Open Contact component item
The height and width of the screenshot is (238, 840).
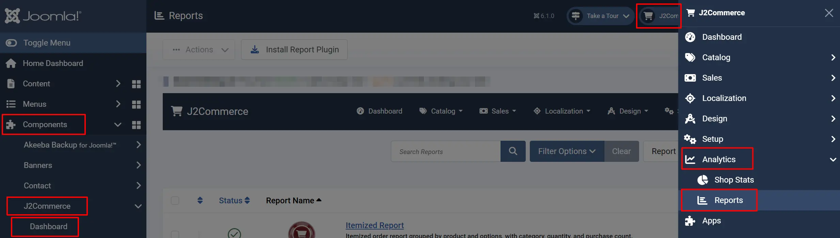click(x=37, y=186)
